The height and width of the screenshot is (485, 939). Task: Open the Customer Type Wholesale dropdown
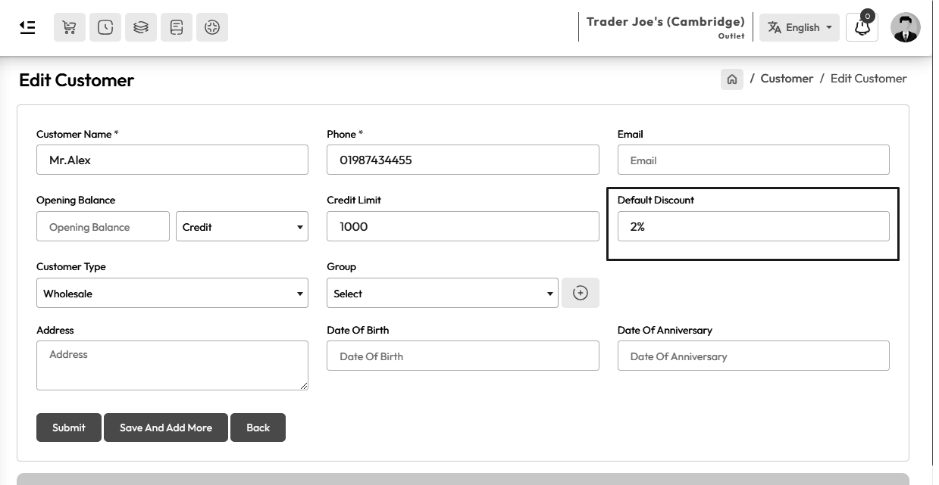pyautogui.click(x=172, y=293)
